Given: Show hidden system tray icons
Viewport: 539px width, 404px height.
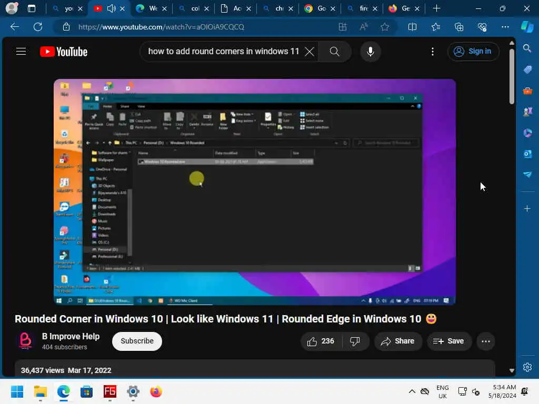Looking at the screenshot, I should (x=412, y=391).
